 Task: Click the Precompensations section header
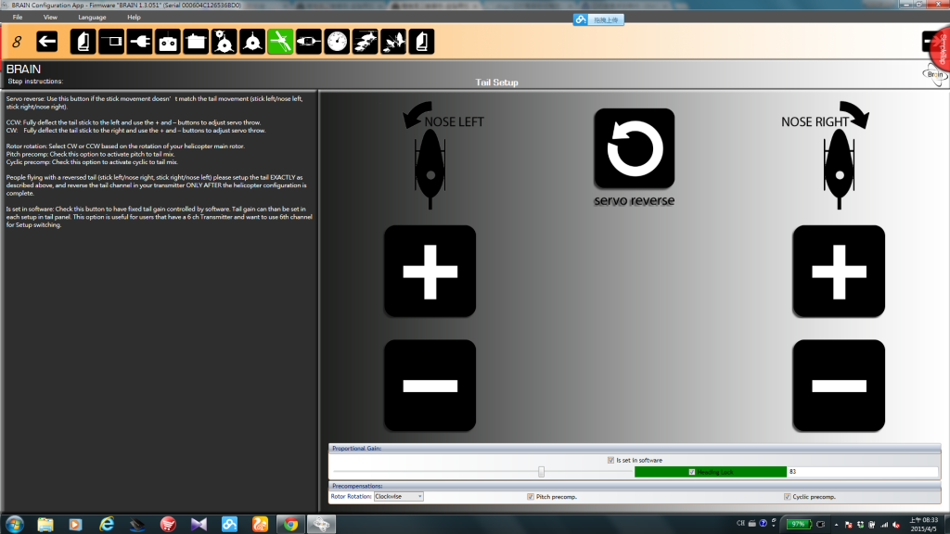click(x=635, y=486)
